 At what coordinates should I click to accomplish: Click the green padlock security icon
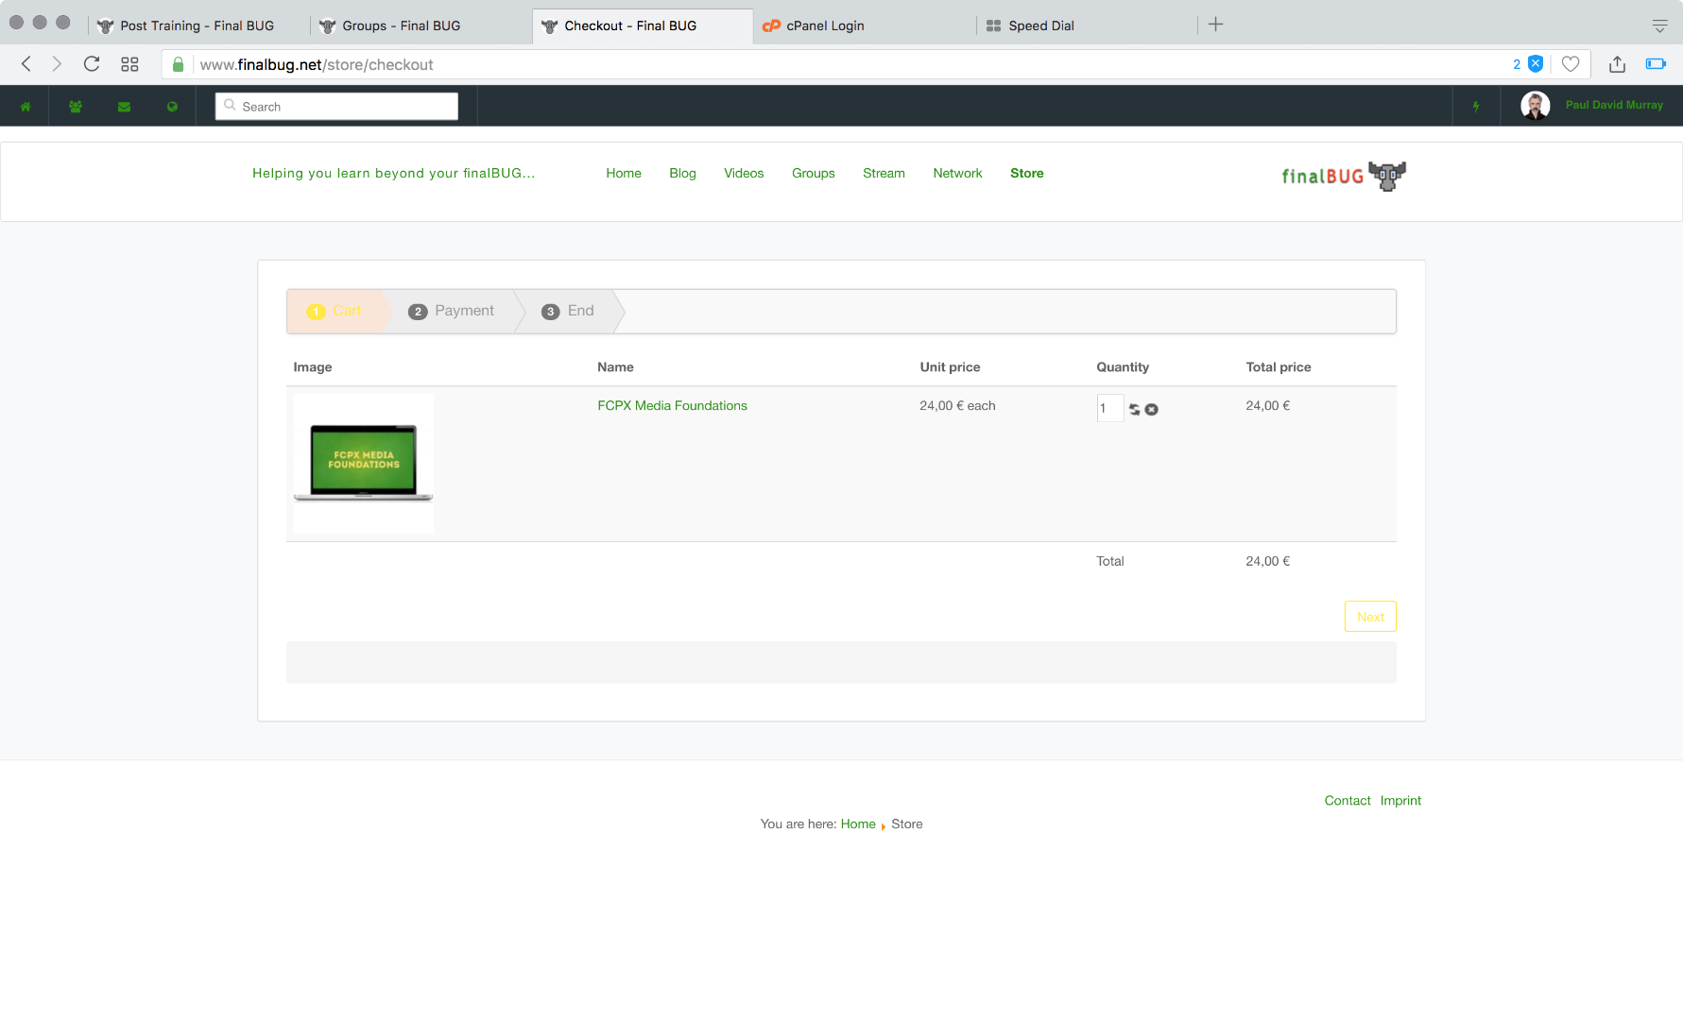pyautogui.click(x=178, y=64)
